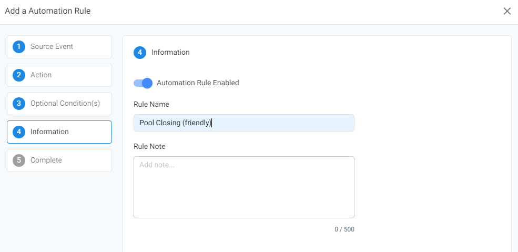
Task: Click the number 3 circle icon
Action: (19, 103)
